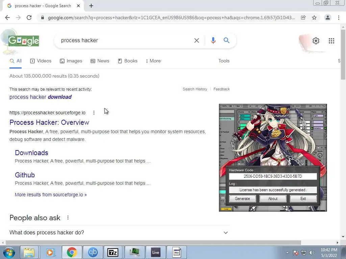346x259 pixels.
Task: Select the All results tab
Action: [16, 61]
